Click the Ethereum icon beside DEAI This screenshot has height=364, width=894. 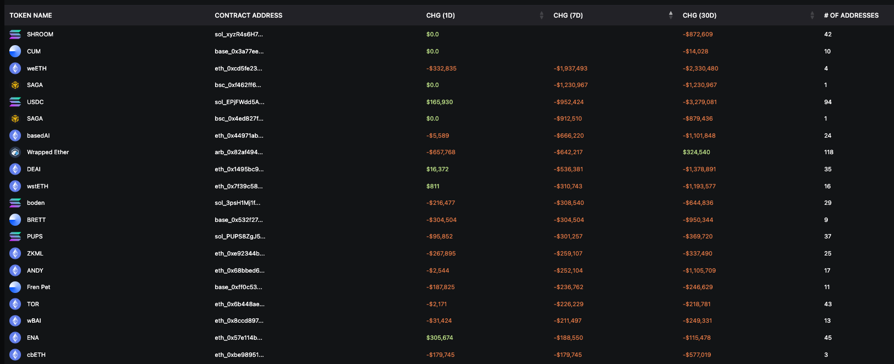(x=15, y=169)
